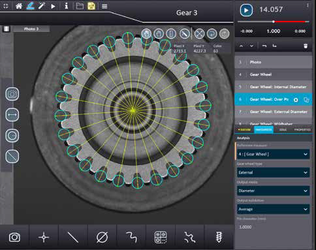Image resolution: width=316 pixels, height=250 pixels.
Task: Select Gear Wheel: Internal Diameter step
Action: [274, 87]
